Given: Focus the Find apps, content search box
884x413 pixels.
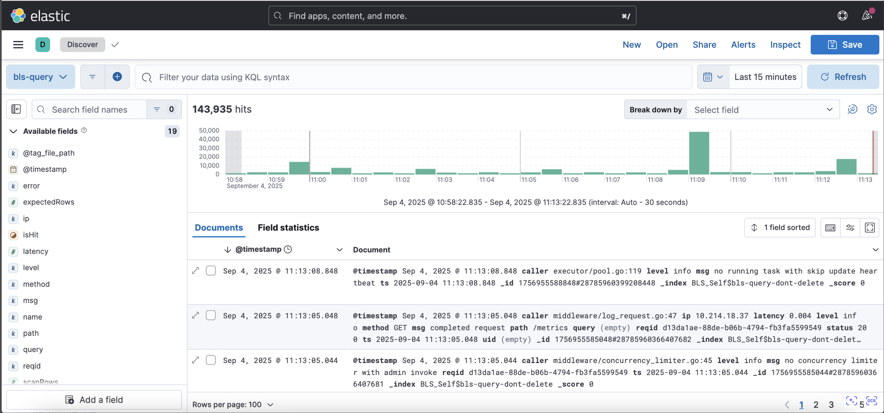Looking at the screenshot, I should click(x=452, y=16).
